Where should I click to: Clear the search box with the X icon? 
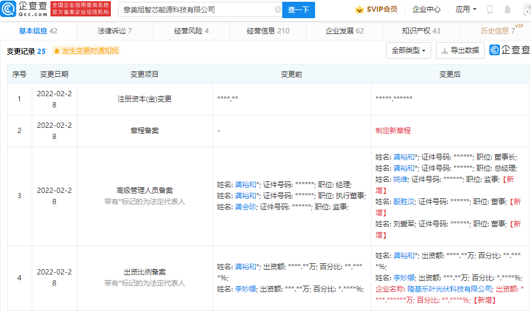[x=278, y=9]
